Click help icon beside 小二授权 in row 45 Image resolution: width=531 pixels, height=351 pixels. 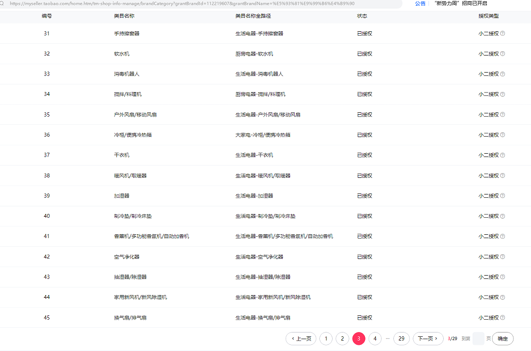503,318
